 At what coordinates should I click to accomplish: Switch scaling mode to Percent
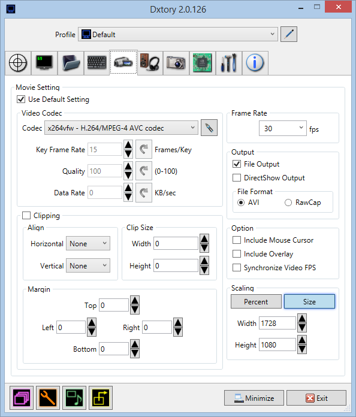(x=256, y=301)
